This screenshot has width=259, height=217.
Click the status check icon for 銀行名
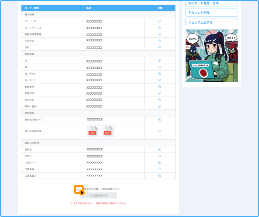160,149
